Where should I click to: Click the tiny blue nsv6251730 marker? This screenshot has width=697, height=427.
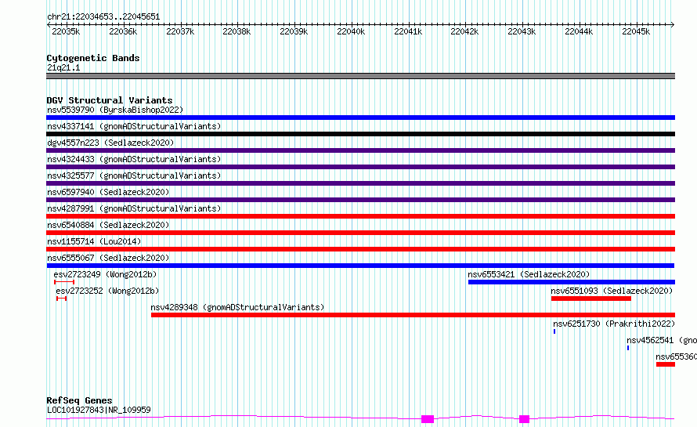coord(554,331)
